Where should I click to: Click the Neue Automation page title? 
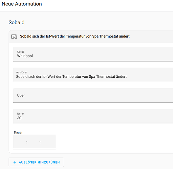pos(22,4)
